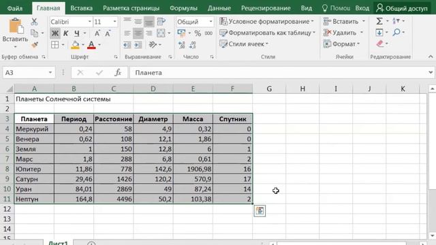Toggle Underline (Ч) formatting
The image size is (436, 245).
pos(77,33)
